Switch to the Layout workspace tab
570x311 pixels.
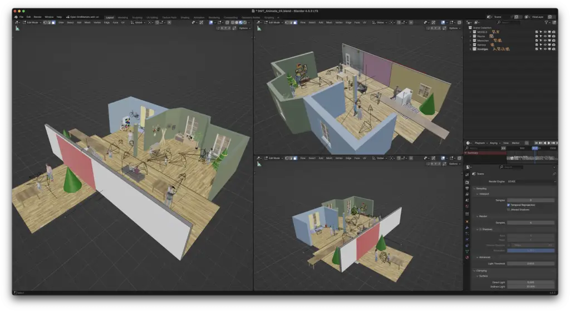click(x=110, y=17)
